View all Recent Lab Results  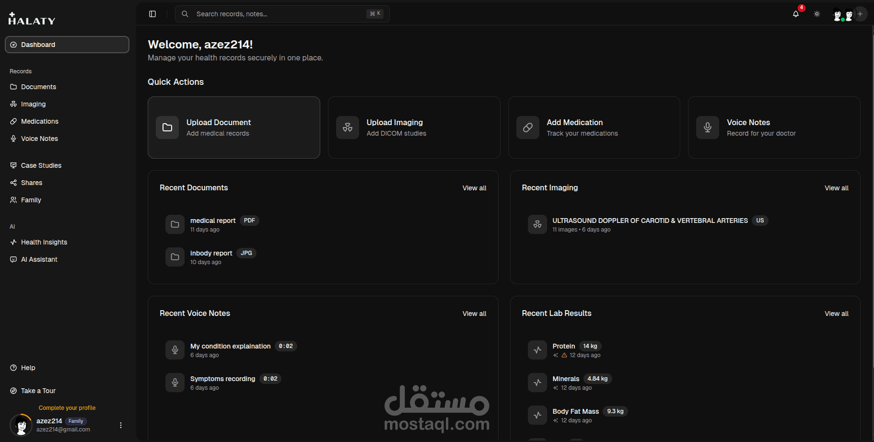click(837, 314)
